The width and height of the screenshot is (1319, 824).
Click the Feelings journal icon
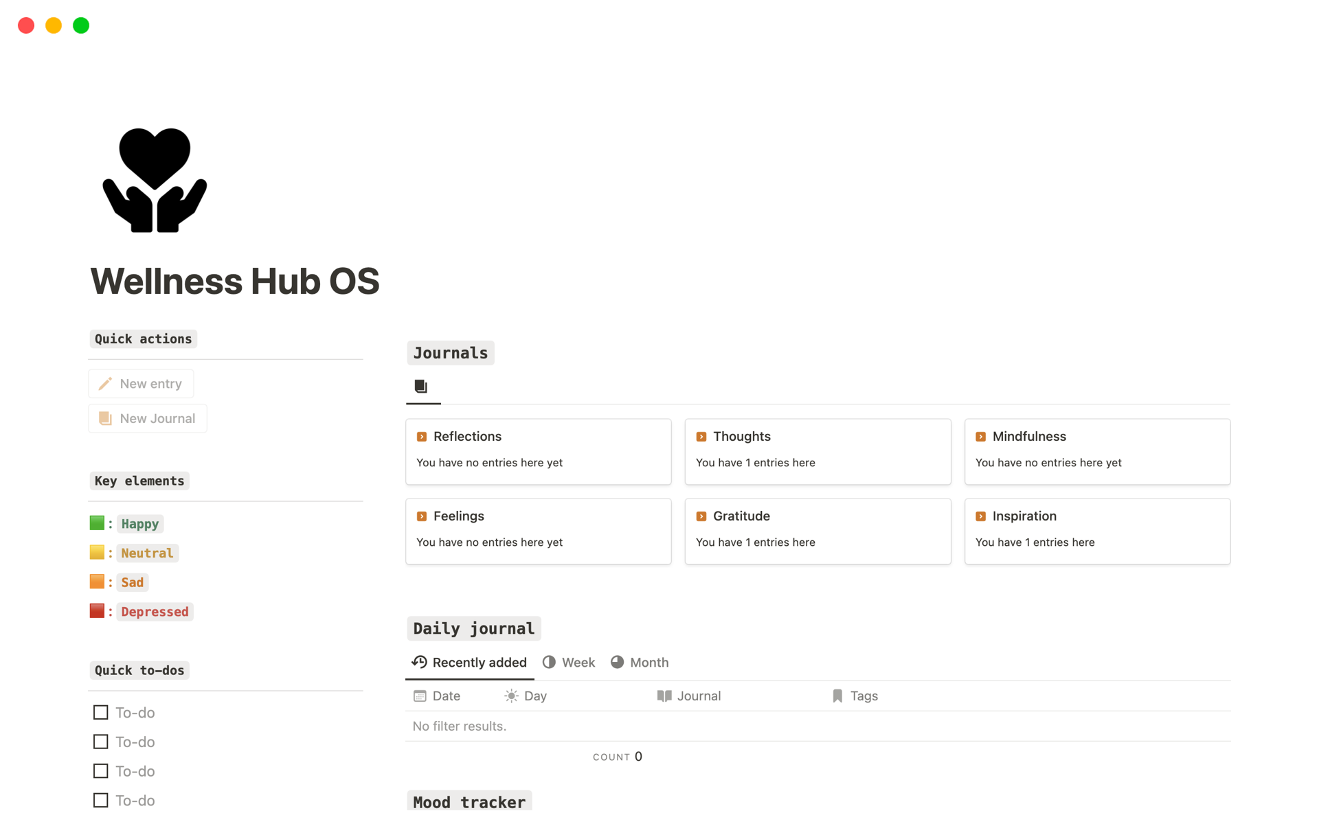click(422, 516)
